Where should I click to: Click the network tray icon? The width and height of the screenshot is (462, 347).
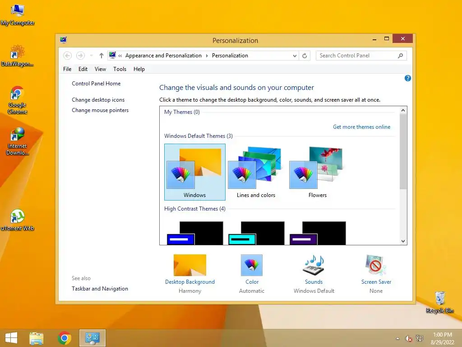click(419, 338)
